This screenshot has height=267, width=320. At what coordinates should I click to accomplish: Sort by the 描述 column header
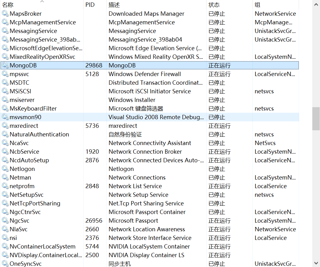click(156, 5)
